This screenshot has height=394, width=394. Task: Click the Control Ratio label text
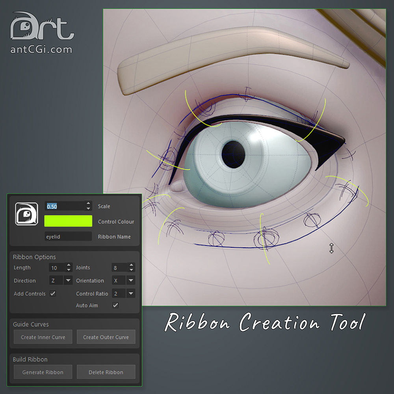[92, 294]
